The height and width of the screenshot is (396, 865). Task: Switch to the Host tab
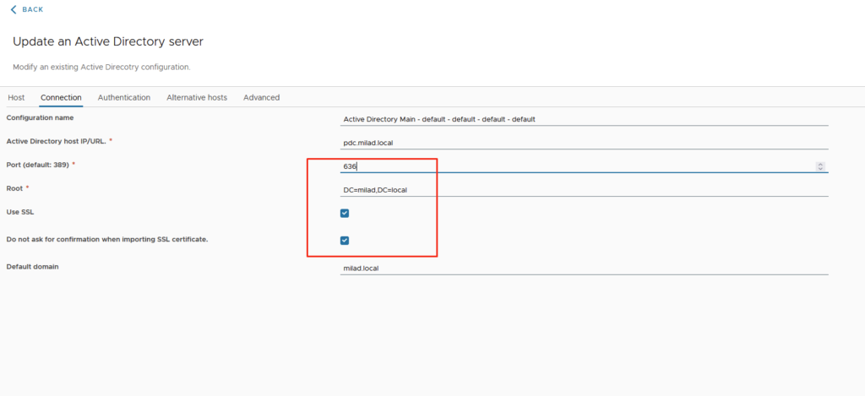click(16, 98)
